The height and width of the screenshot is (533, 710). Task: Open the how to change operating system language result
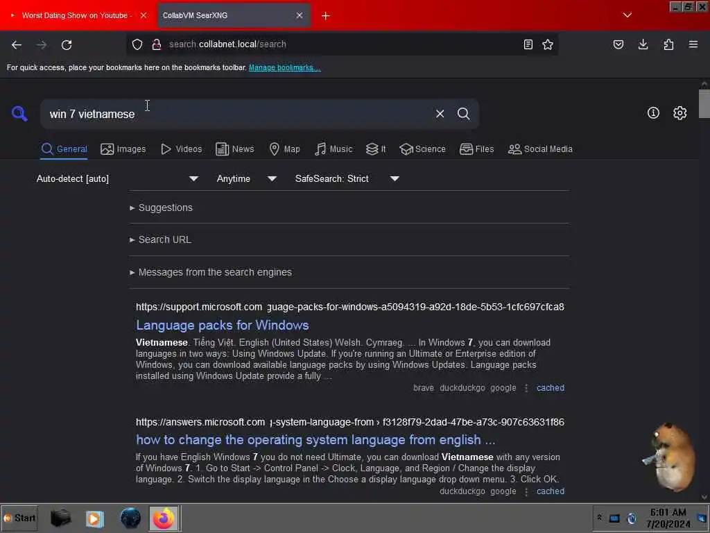tap(315, 440)
